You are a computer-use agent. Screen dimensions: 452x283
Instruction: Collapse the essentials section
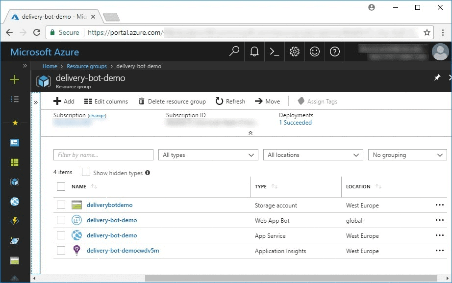[x=251, y=133]
